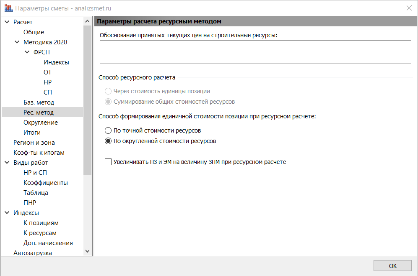
Task: Select НР и СП under Виды работ
Action: [x=35, y=173]
